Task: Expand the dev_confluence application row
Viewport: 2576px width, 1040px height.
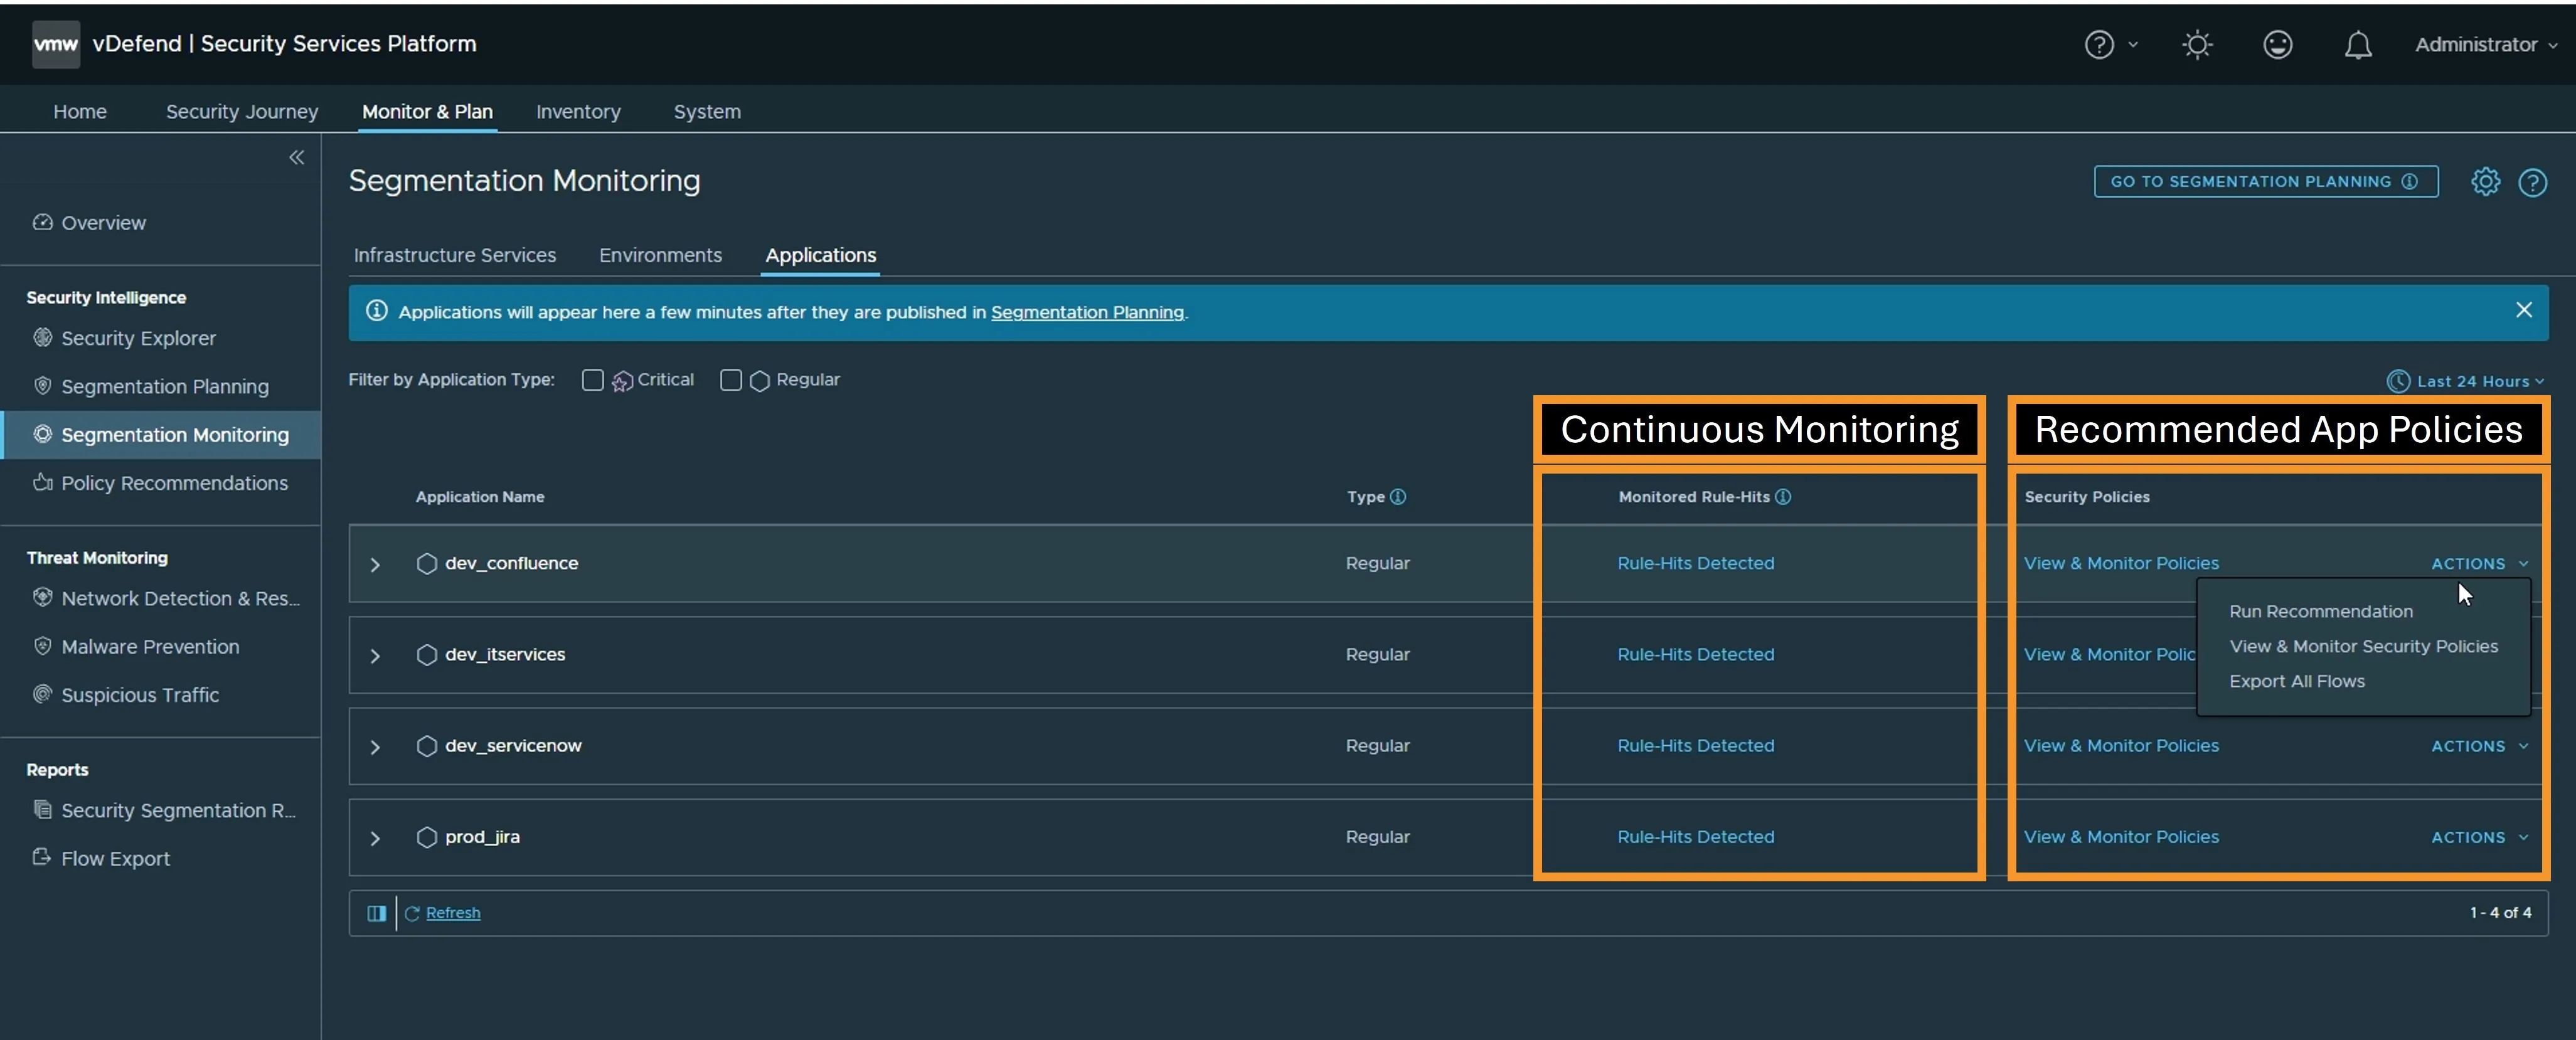Action: pos(375,565)
